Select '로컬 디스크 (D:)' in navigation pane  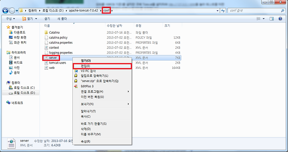[x=22, y=93]
